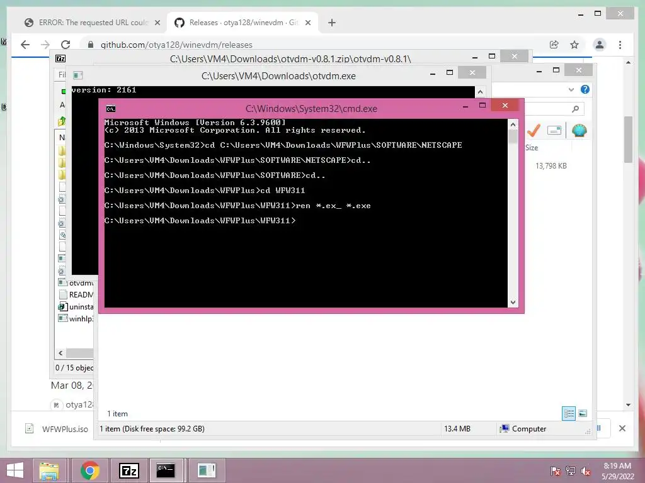645x483 pixels.
Task: Click otvdm console scroll up arrow
Action: (x=479, y=92)
